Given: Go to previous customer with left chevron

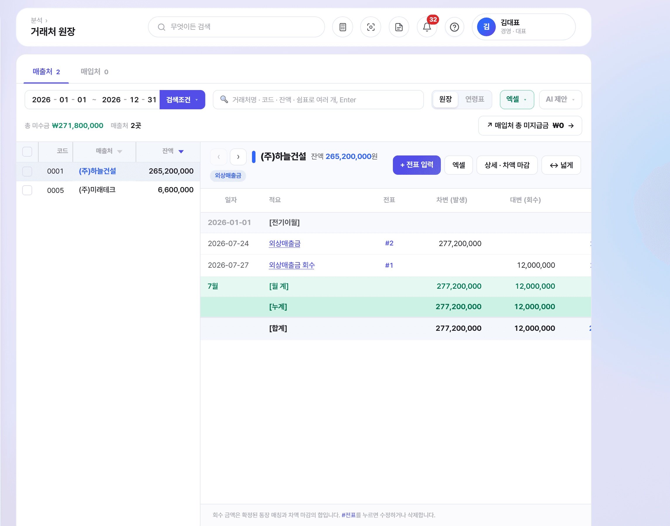Looking at the screenshot, I should (x=218, y=157).
